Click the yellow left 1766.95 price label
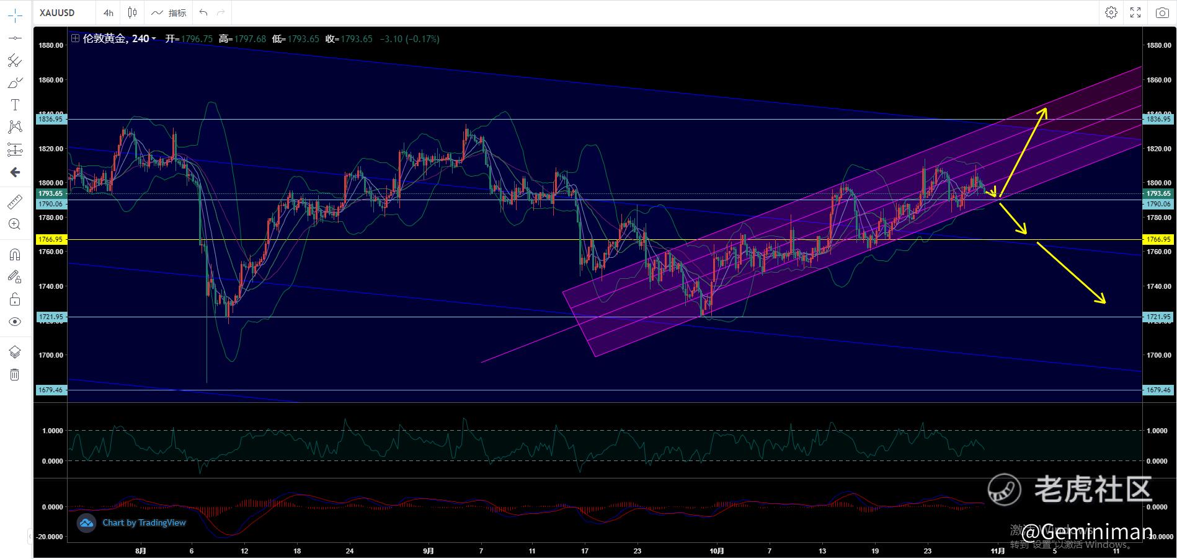1177x559 pixels. [51, 239]
